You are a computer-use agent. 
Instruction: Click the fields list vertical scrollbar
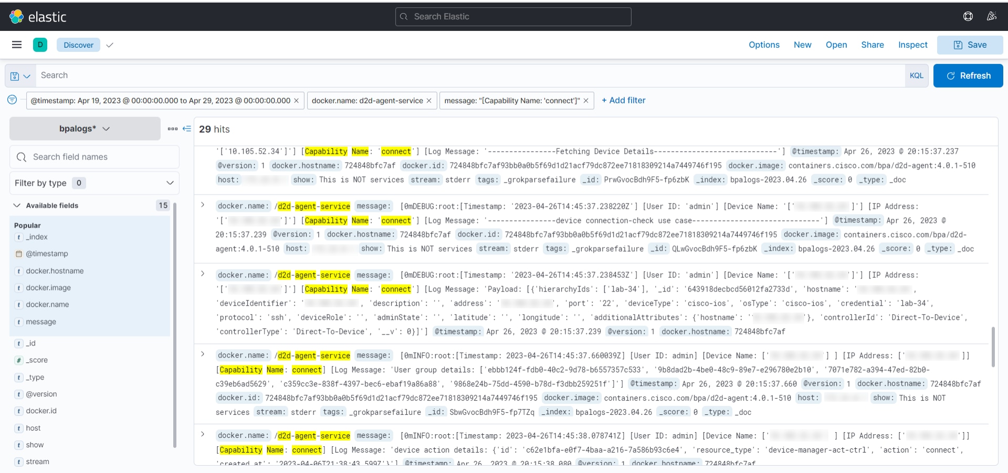[x=175, y=325]
